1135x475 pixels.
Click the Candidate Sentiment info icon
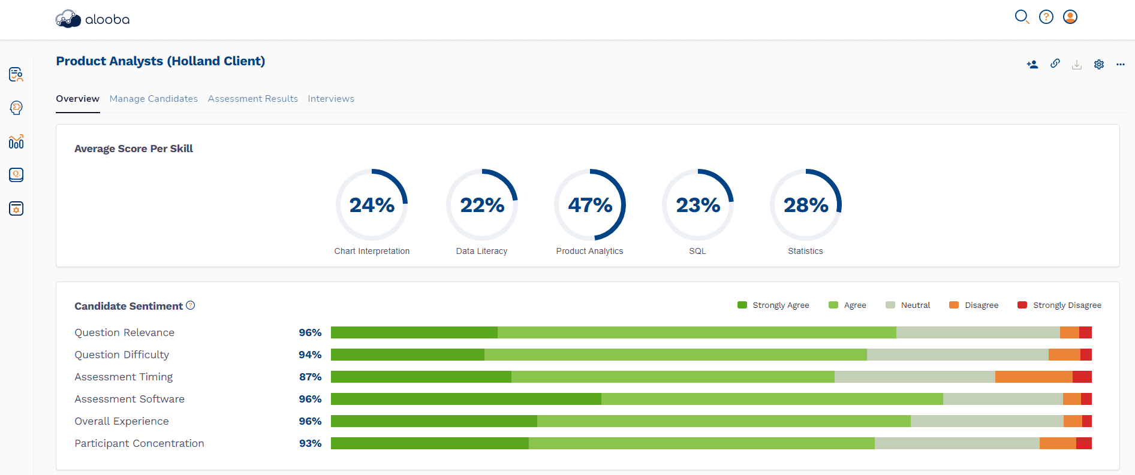(x=191, y=305)
